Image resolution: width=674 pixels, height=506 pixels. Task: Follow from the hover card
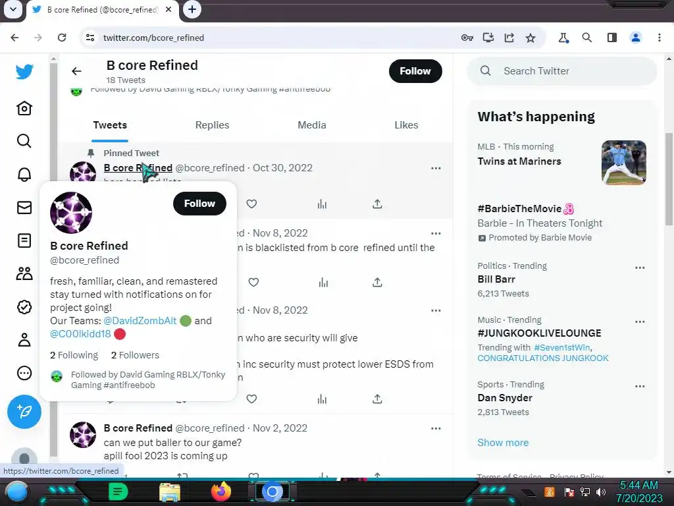tap(199, 204)
